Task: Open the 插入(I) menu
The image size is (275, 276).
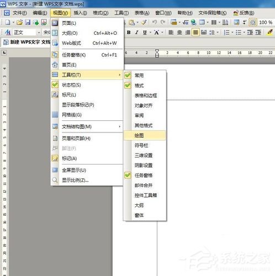Action: tap(80, 13)
